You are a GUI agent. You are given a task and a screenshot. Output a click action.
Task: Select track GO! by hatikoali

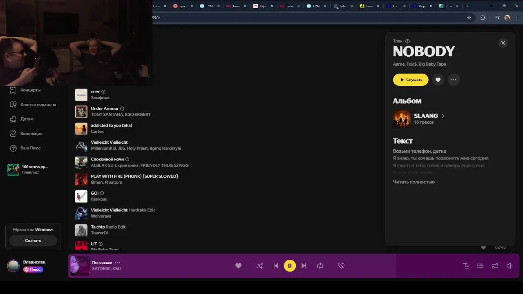click(x=95, y=193)
